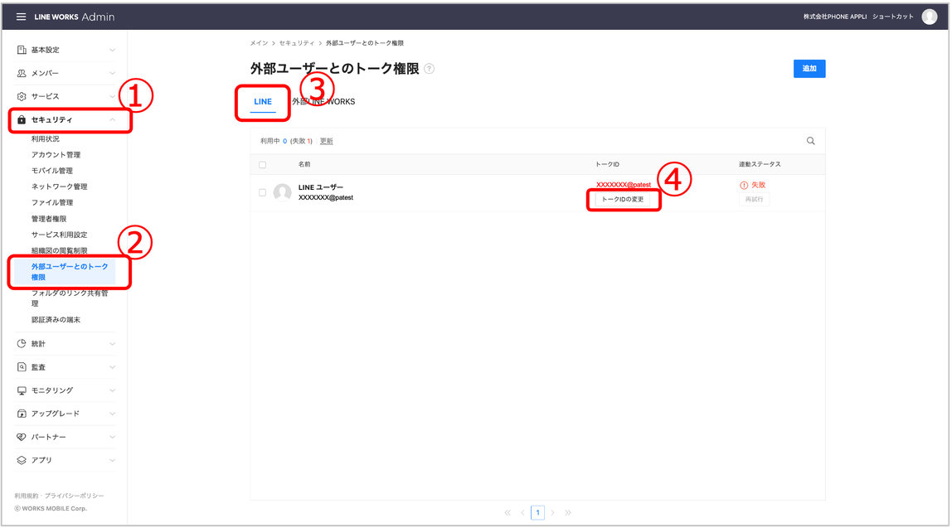Click the セキュリティ lock icon

[x=22, y=119]
